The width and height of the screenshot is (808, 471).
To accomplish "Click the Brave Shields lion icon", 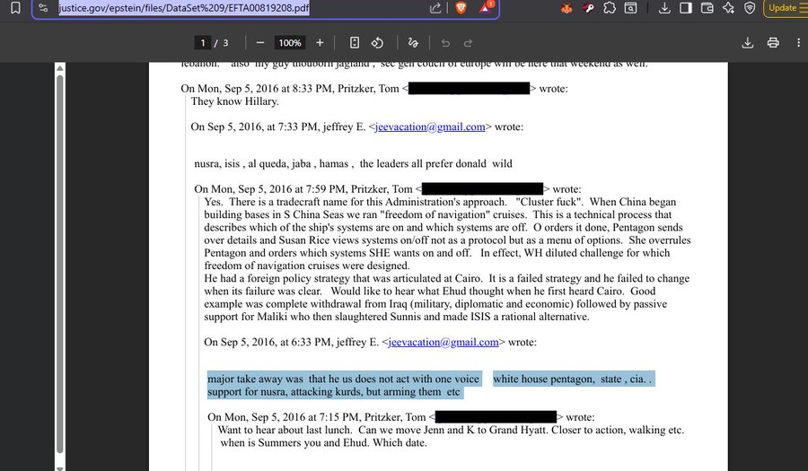I will click(x=461, y=8).
